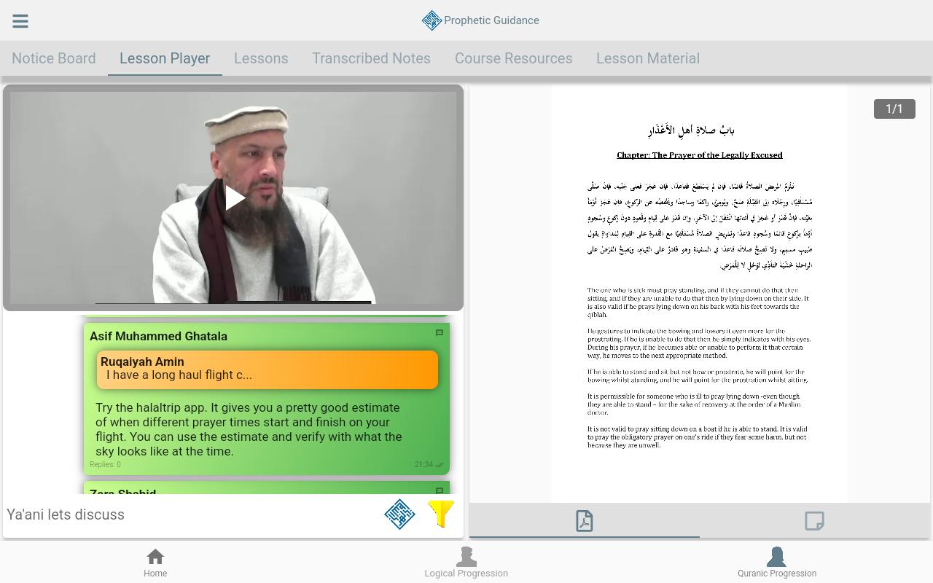Click the blue Kufic logo send button
This screenshot has width=933, height=583.
[x=399, y=514]
